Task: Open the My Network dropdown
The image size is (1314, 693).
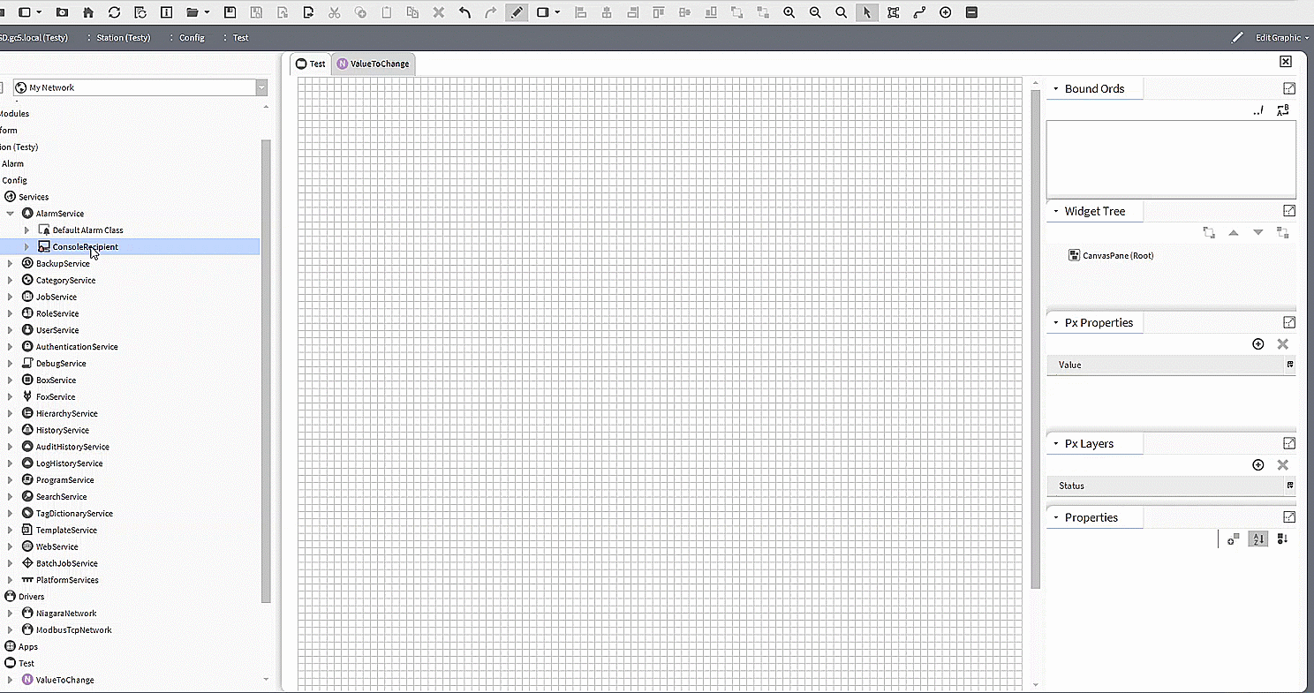Action: coord(261,87)
